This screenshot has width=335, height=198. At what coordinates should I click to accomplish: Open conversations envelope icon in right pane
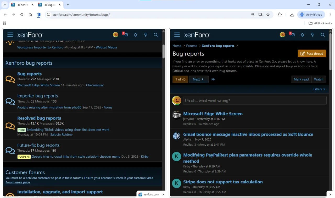[x=292, y=35]
